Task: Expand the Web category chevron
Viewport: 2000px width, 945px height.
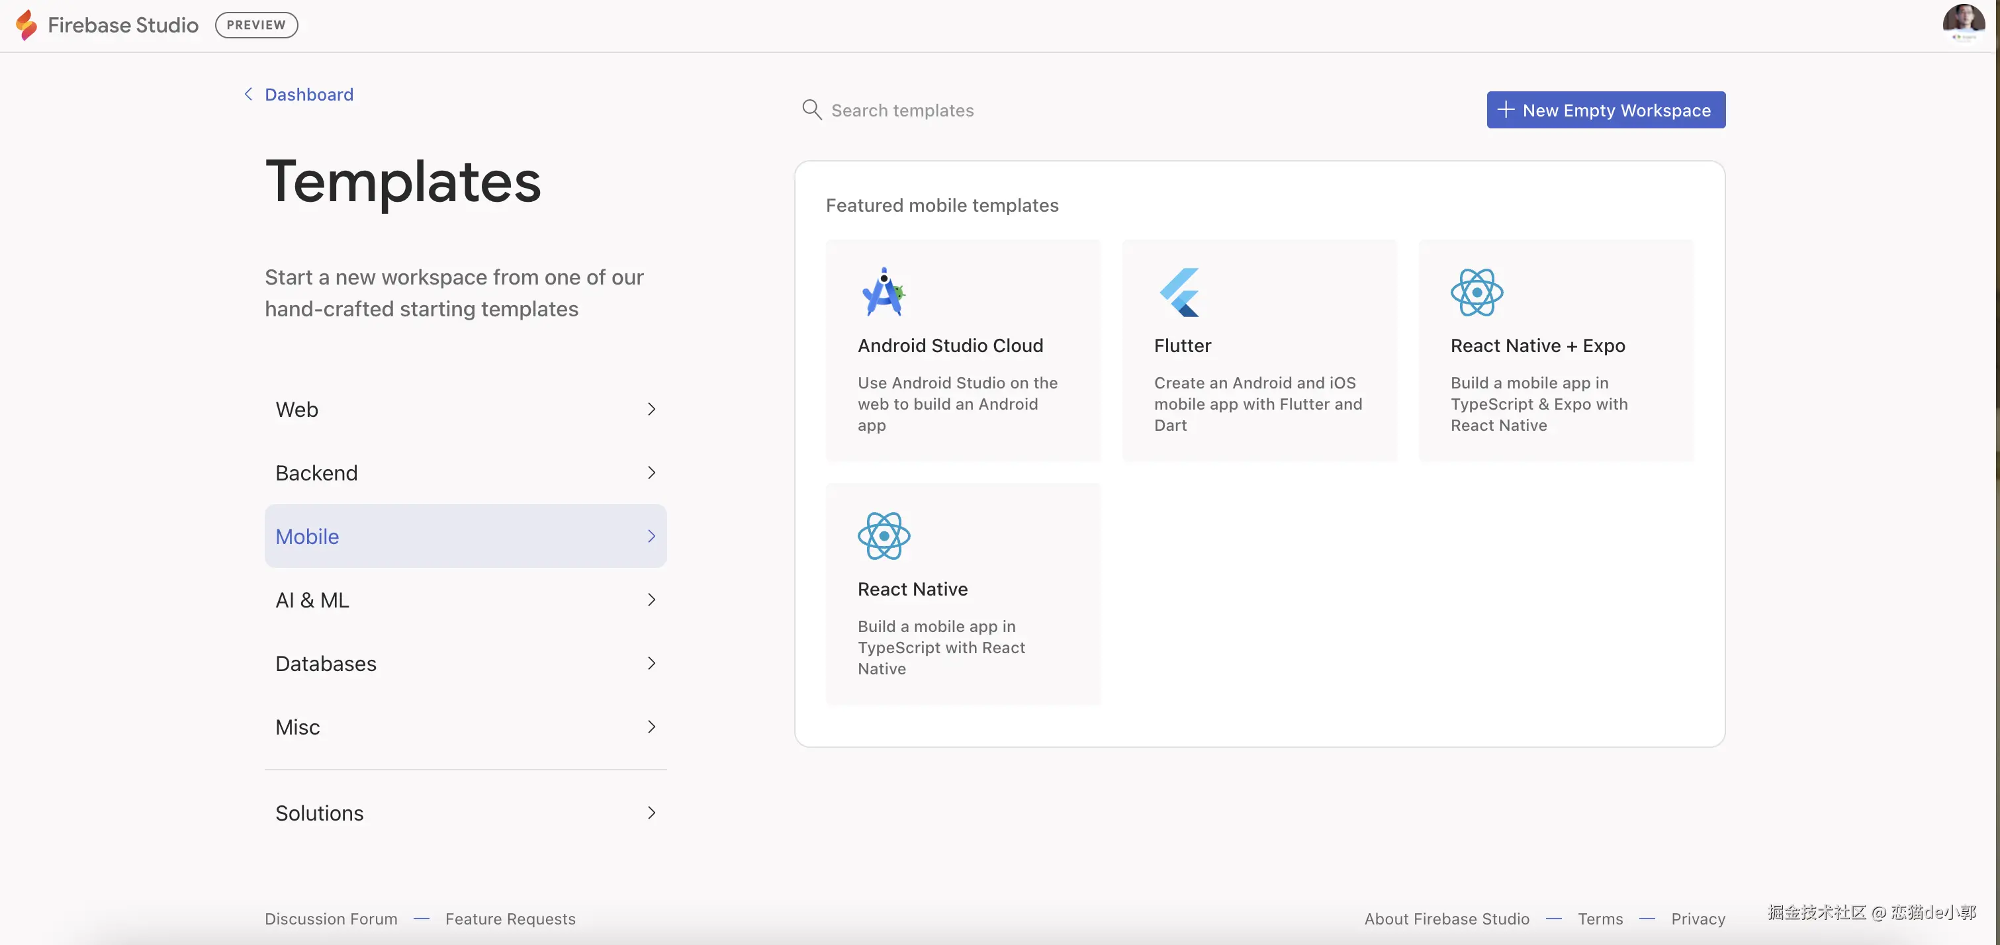Action: (651, 409)
